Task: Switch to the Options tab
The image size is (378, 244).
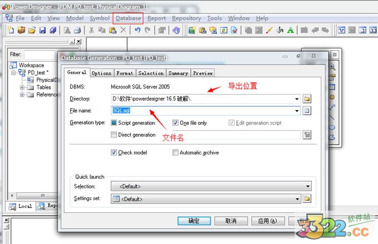Action: pos(102,73)
